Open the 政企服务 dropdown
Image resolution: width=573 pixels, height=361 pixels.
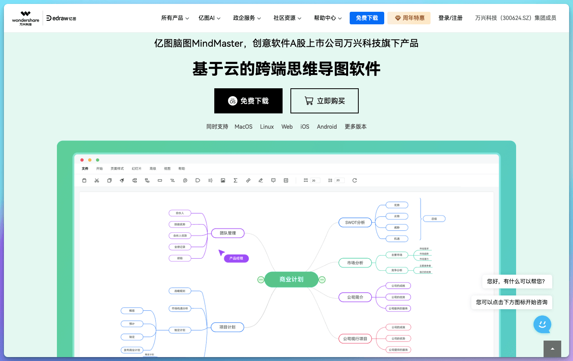point(247,18)
